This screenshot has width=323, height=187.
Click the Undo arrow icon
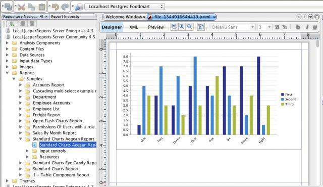[x=55, y=7]
